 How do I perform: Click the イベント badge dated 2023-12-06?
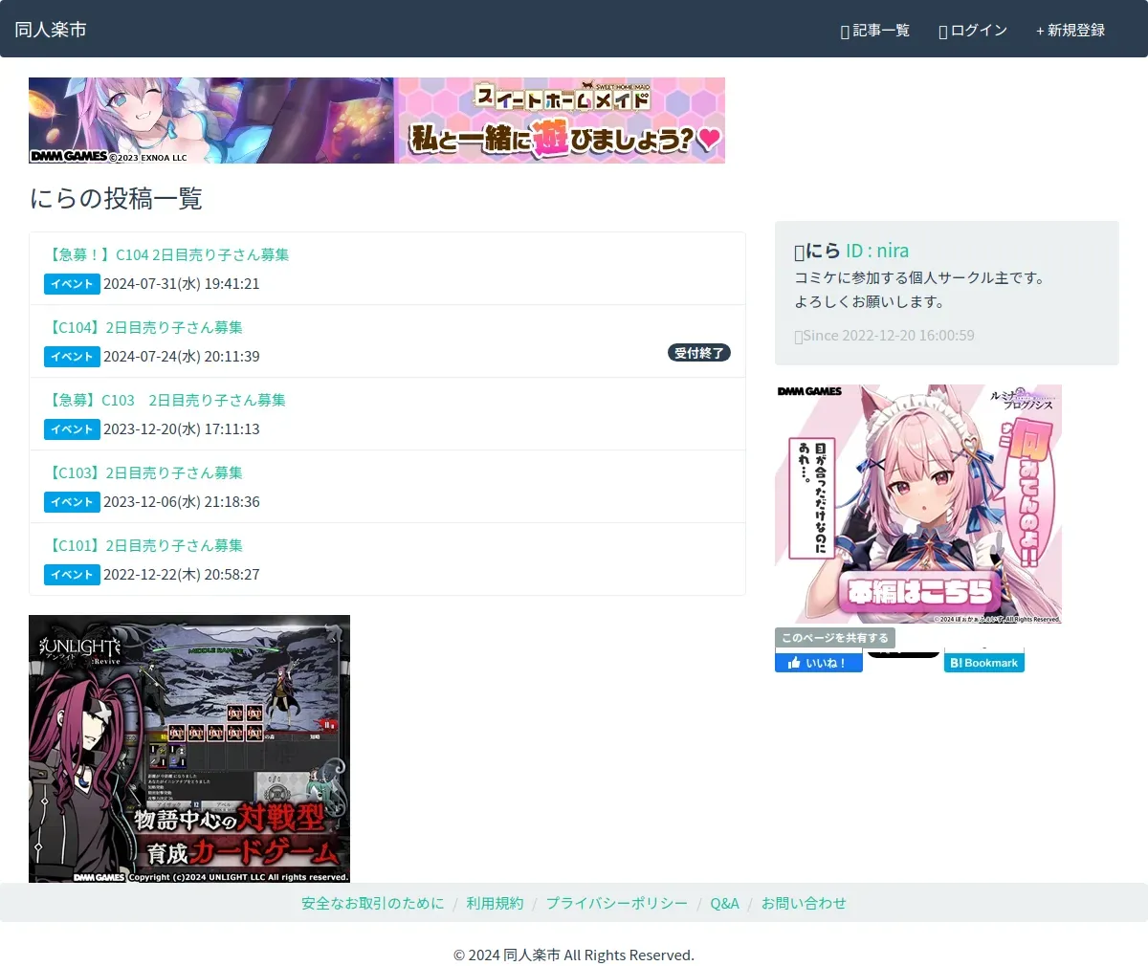click(x=72, y=502)
